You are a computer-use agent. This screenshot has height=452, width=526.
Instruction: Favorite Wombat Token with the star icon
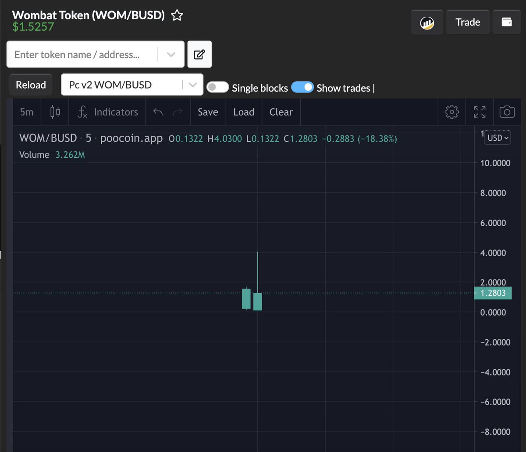[x=177, y=16]
